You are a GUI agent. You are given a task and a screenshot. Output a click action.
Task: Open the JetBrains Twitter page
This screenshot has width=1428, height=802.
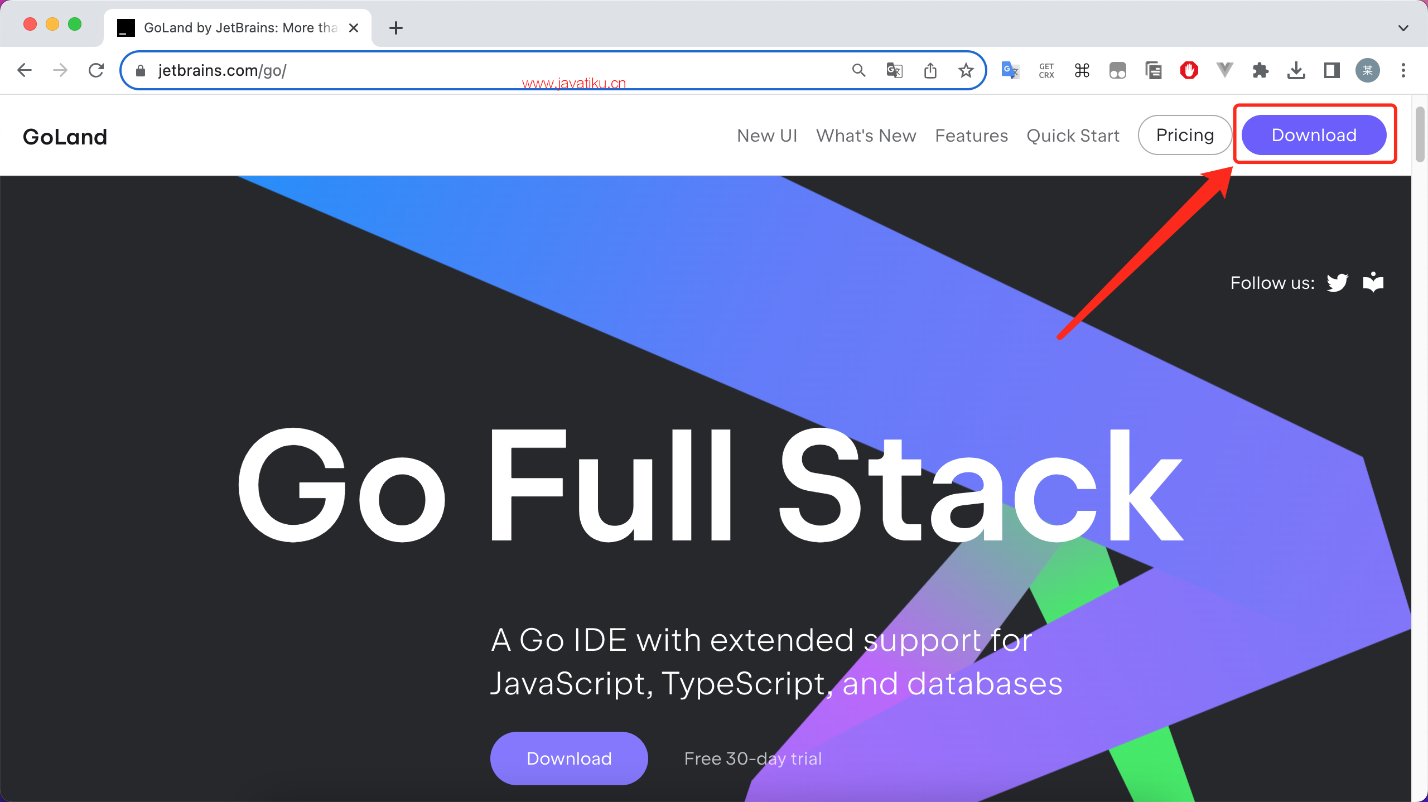[x=1337, y=283]
